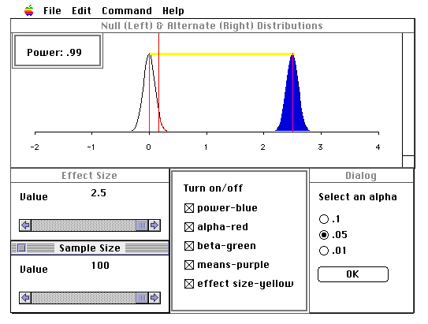The height and width of the screenshot is (324, 428).
Task: Toggle the alpha-red checkbox
Action: tap(189, 227)
